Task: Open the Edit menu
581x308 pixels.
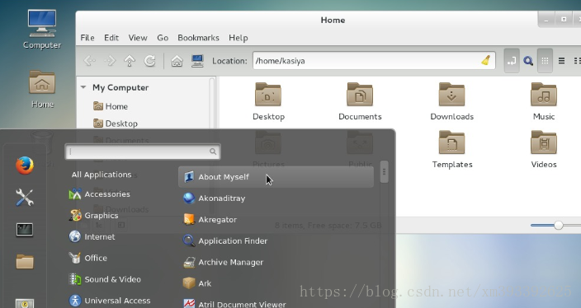Action: 111,38
